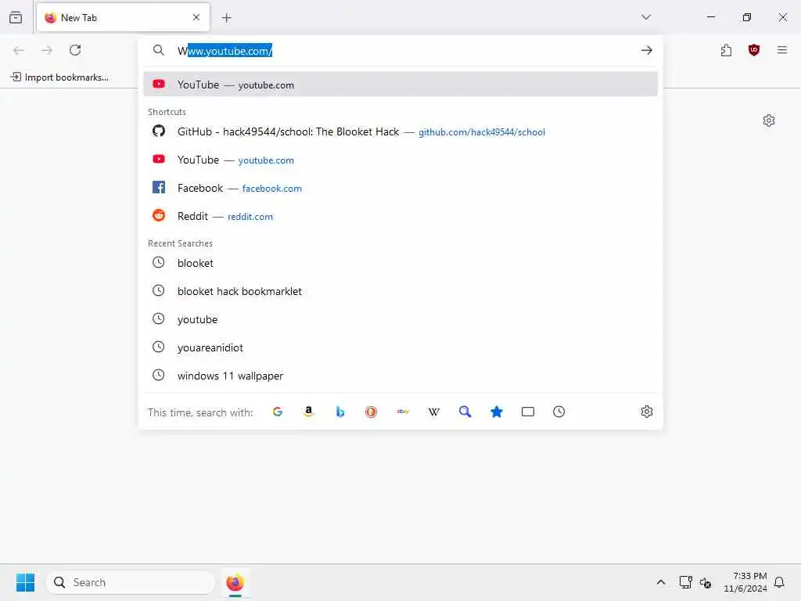Open the Windows Start menu
The image size is (801, 601).
pyautogui.click(x=25, y=582)
